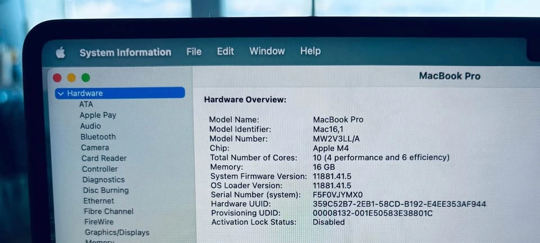Viewport: 540px width, 243px height.
Task: Click the red close window button
Action: [57, 78]
